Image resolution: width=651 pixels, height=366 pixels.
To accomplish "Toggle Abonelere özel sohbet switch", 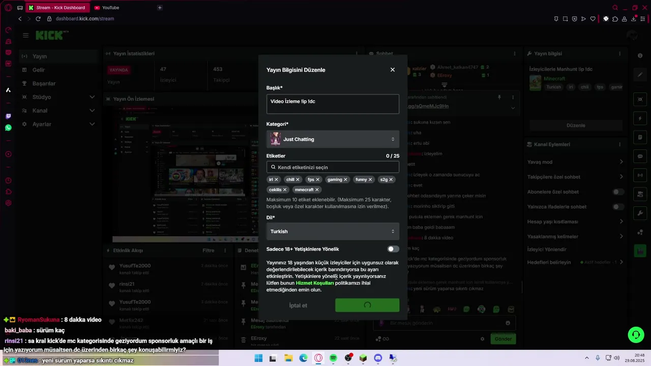I will click(x=618, y=192).
